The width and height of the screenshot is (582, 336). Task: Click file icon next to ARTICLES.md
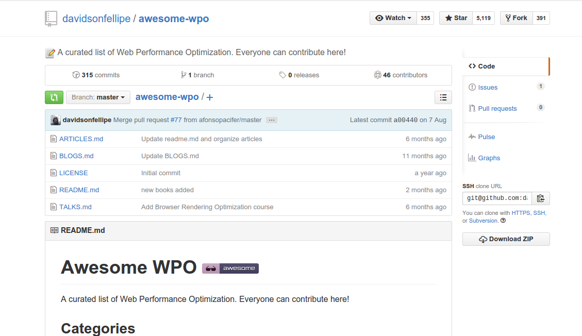coord(54,139)
